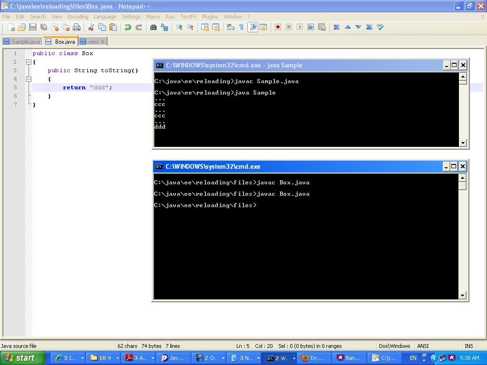Open the Firefox Dy... taskbar button
Image resolution: width=487 pixels, height=365 pixels.
pos(314,358)
